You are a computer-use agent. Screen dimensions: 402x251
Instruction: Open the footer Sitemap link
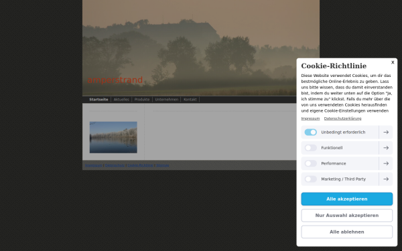pyautogui.click(x=163, y=165)
